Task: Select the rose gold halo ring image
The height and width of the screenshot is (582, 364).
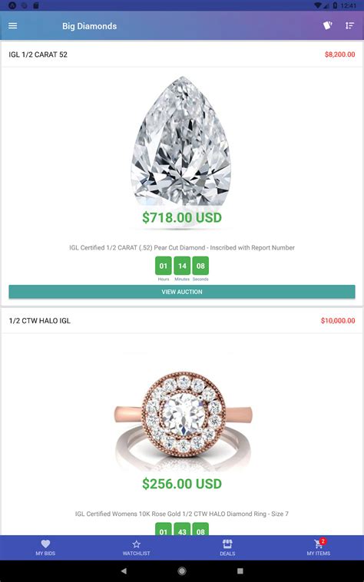Action: point(183,418)
